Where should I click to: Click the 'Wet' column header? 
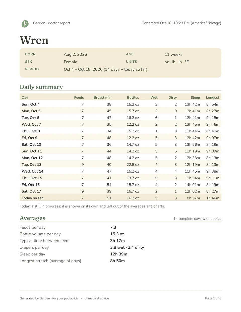point(154,97)
